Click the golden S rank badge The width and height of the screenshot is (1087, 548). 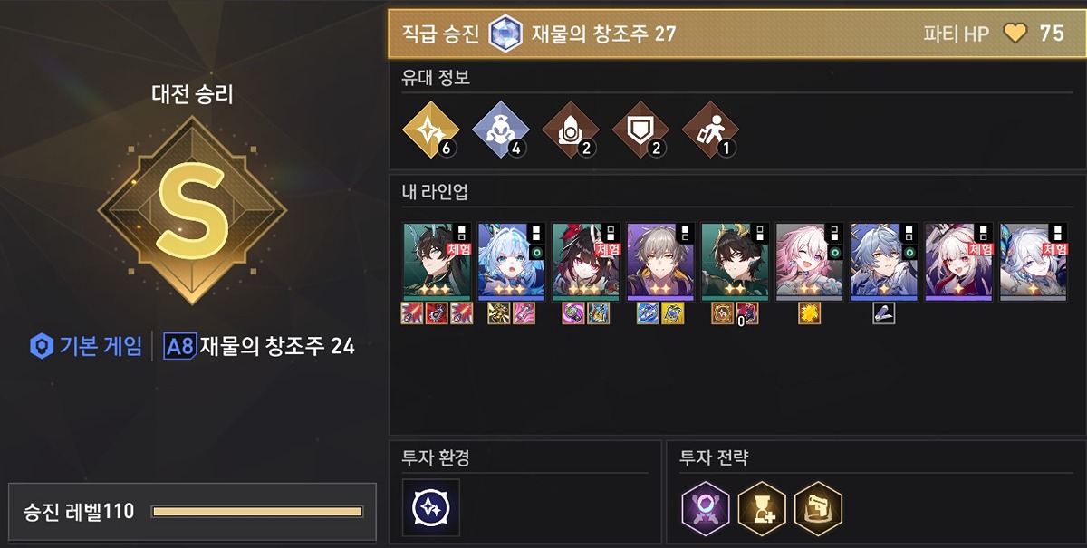[192, 211]
